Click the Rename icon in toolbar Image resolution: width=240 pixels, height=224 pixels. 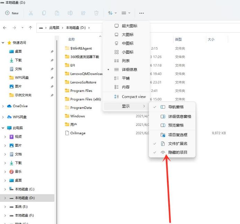coord(70,13)
